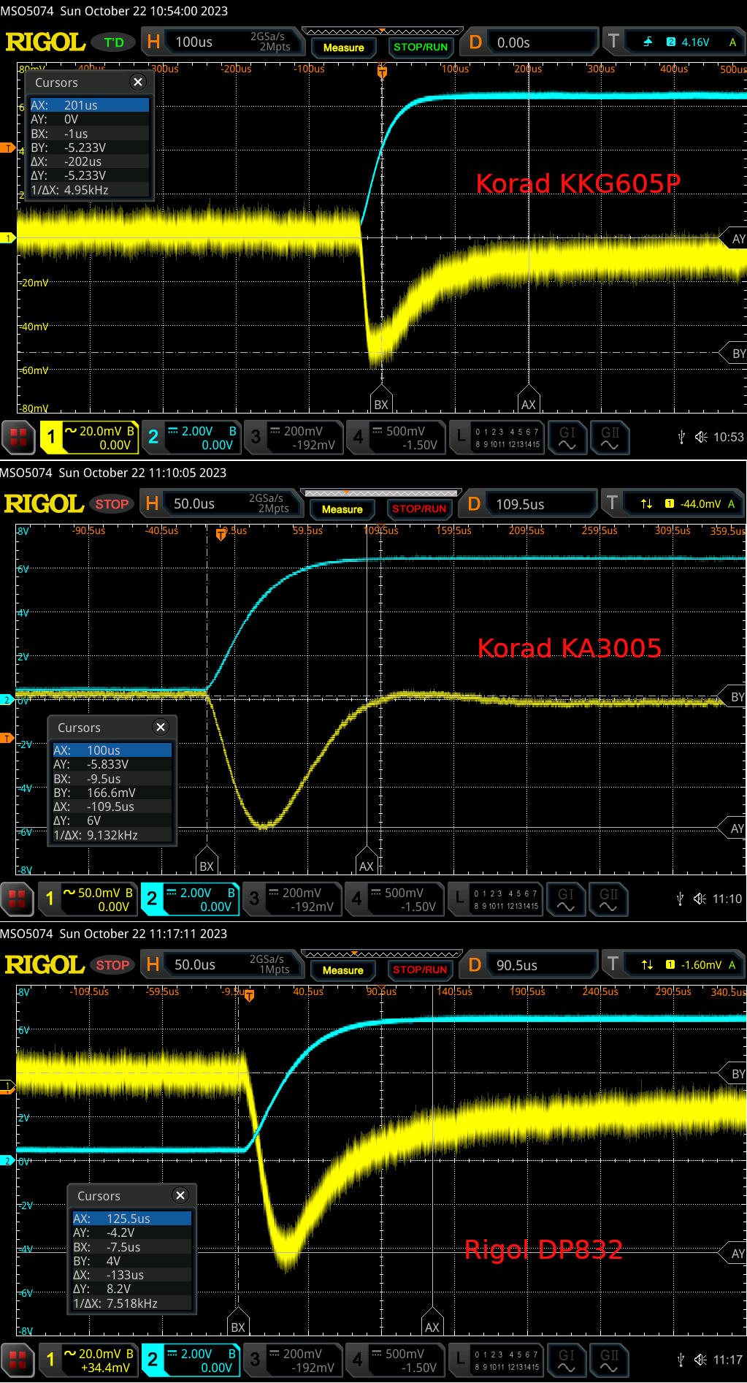
Task: Open logic analyzer L panel in KA3005 capture
Action: 496,899
